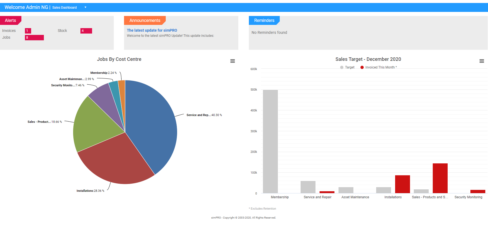The height and width of the screenshot is (231, 488).
Task: Open the latest update for simPRO link
Action: pos(152,30)
